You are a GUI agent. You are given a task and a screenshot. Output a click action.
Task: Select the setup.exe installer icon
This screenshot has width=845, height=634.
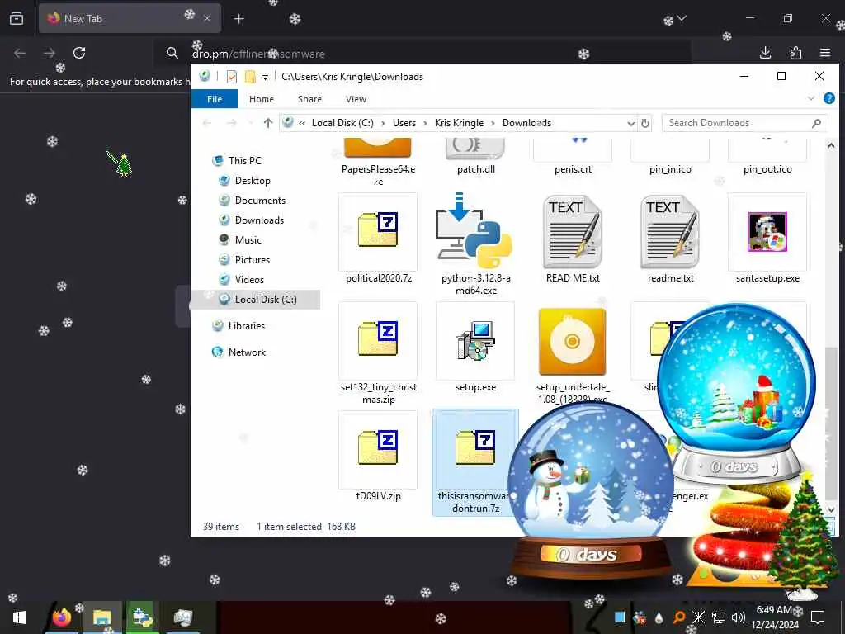pyautogui.click(x=474, y=340)
